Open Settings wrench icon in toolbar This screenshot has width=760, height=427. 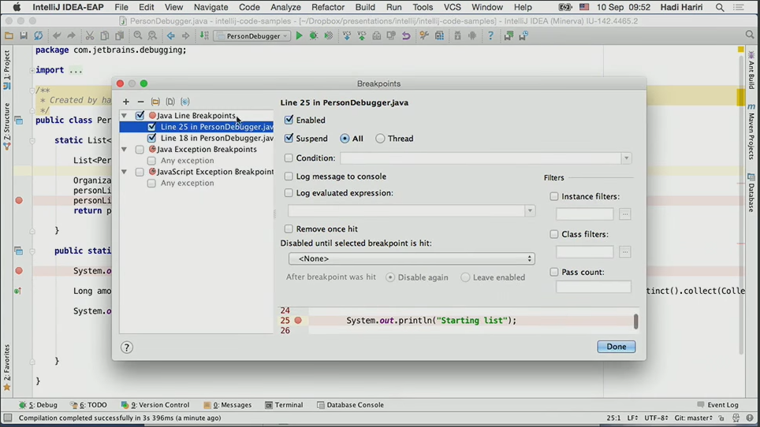pos(424,35)
